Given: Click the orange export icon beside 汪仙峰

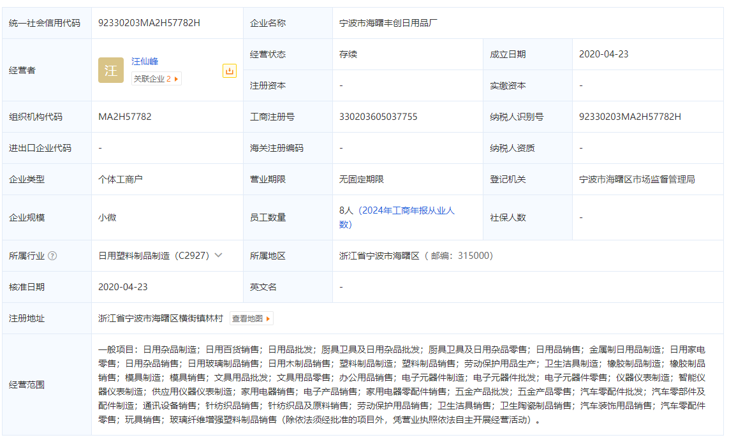Looking at the screenshot, I should tap(229, 71).
